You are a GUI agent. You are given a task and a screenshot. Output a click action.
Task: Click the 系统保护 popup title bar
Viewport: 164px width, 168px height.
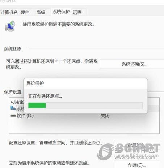coord(85,83)
